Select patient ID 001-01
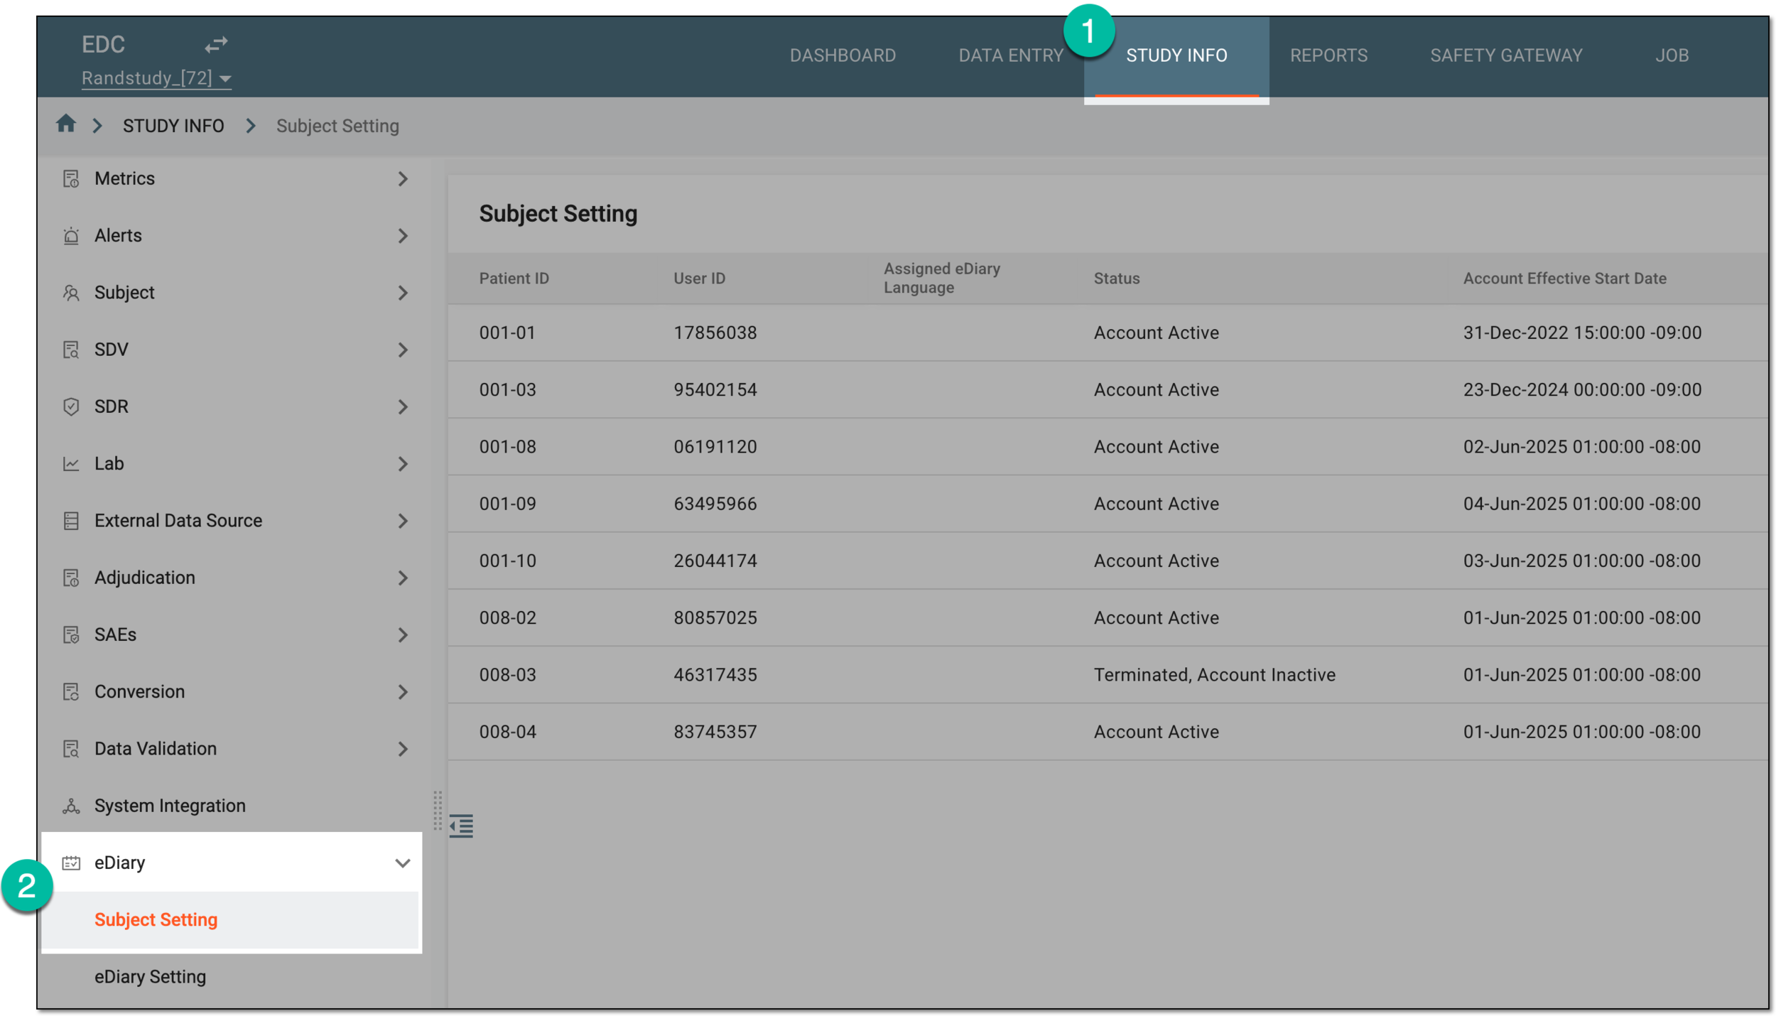 point(507,333)
